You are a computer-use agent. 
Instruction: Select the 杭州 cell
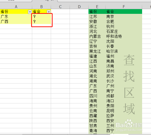[x=124, y=27]
